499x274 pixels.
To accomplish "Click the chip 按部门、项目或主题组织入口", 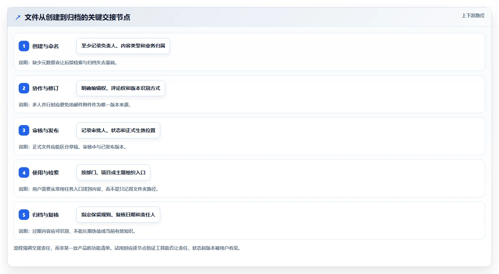I will (113, 172).
